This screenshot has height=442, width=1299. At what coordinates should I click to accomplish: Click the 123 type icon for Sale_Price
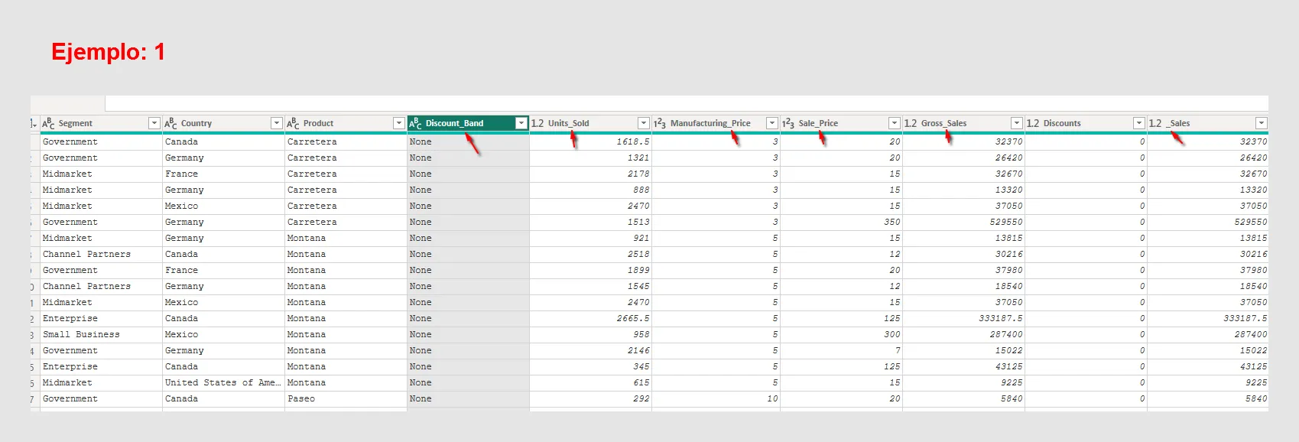pos(788,123)
